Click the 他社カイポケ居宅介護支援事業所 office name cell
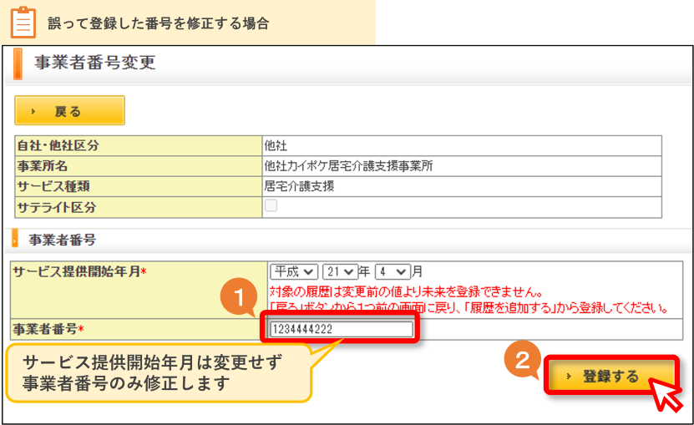 462,166
